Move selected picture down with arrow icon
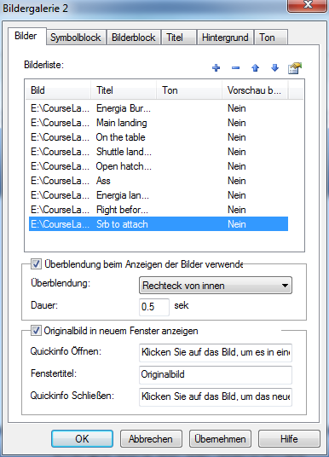 point(274,68)
